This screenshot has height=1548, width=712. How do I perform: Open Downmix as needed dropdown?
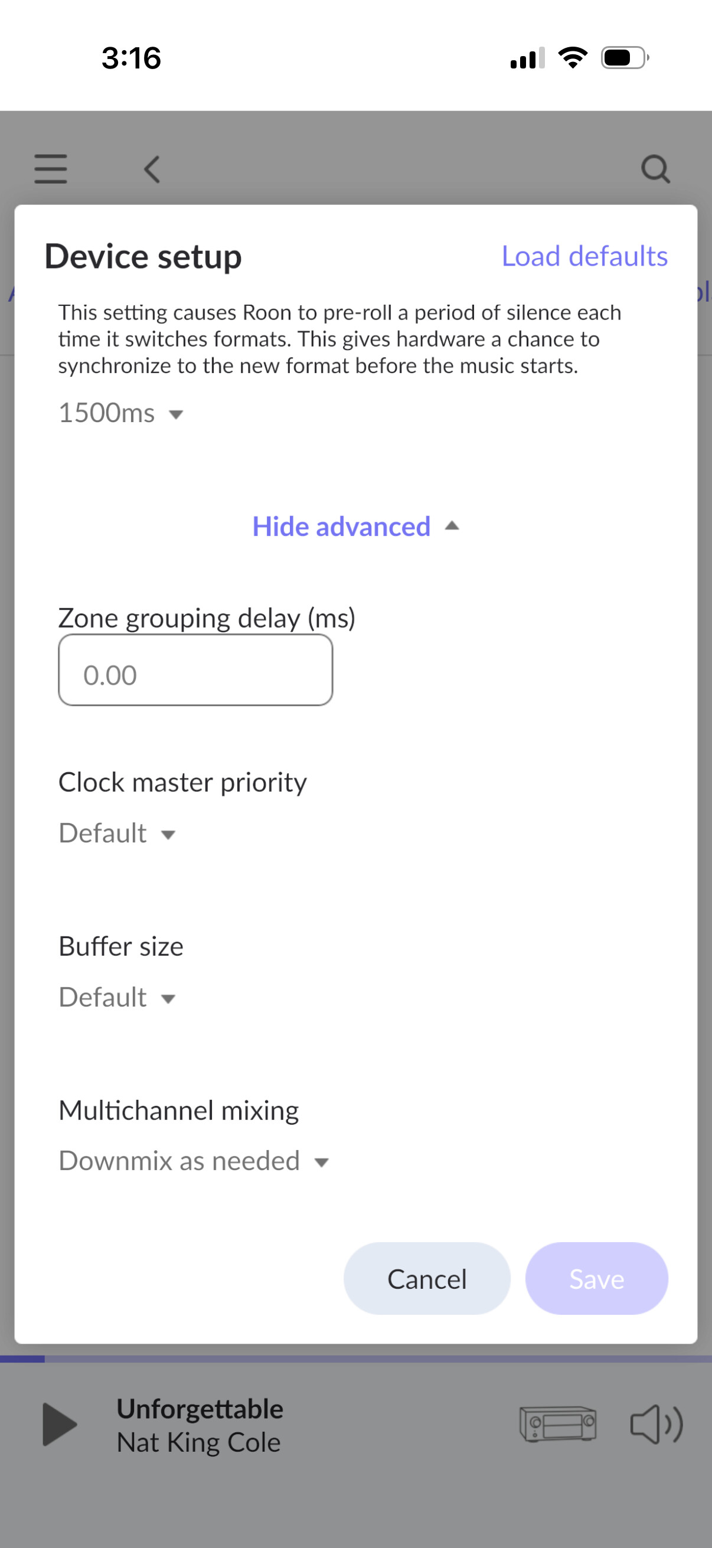[194, 1161]
